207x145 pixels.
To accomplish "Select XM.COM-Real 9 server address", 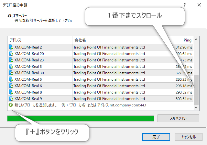I will click(28, 99).
